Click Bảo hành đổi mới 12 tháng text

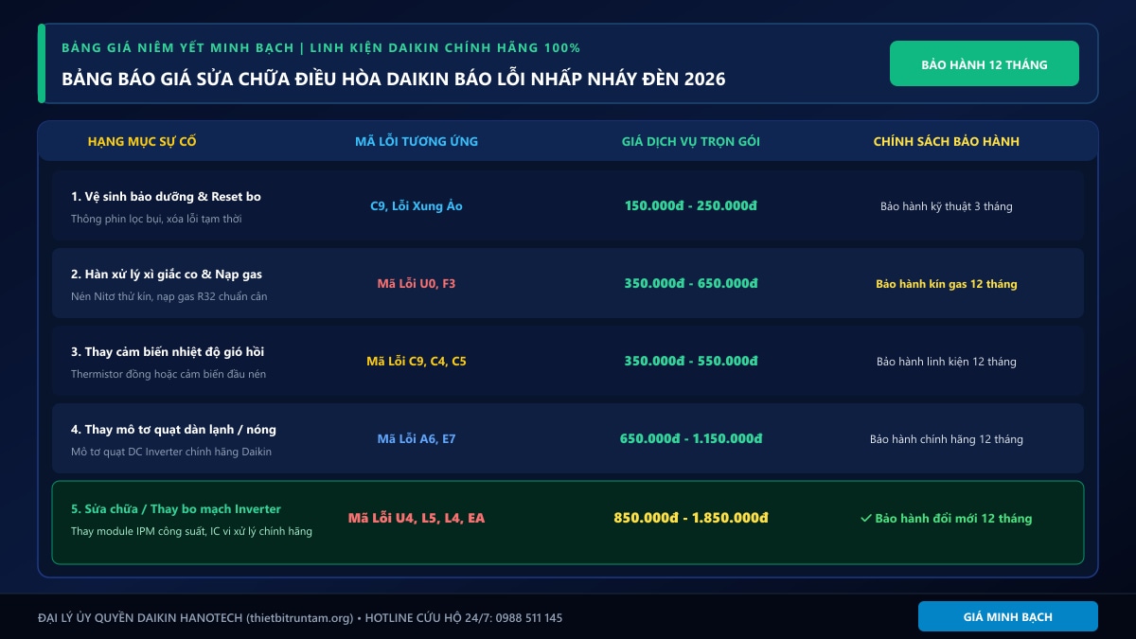coord(953,518)
